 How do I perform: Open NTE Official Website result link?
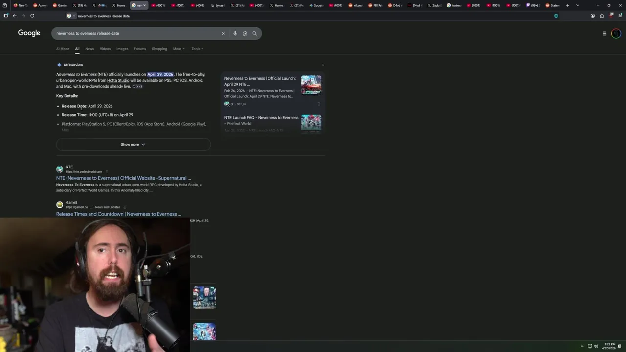coord(124,178)
